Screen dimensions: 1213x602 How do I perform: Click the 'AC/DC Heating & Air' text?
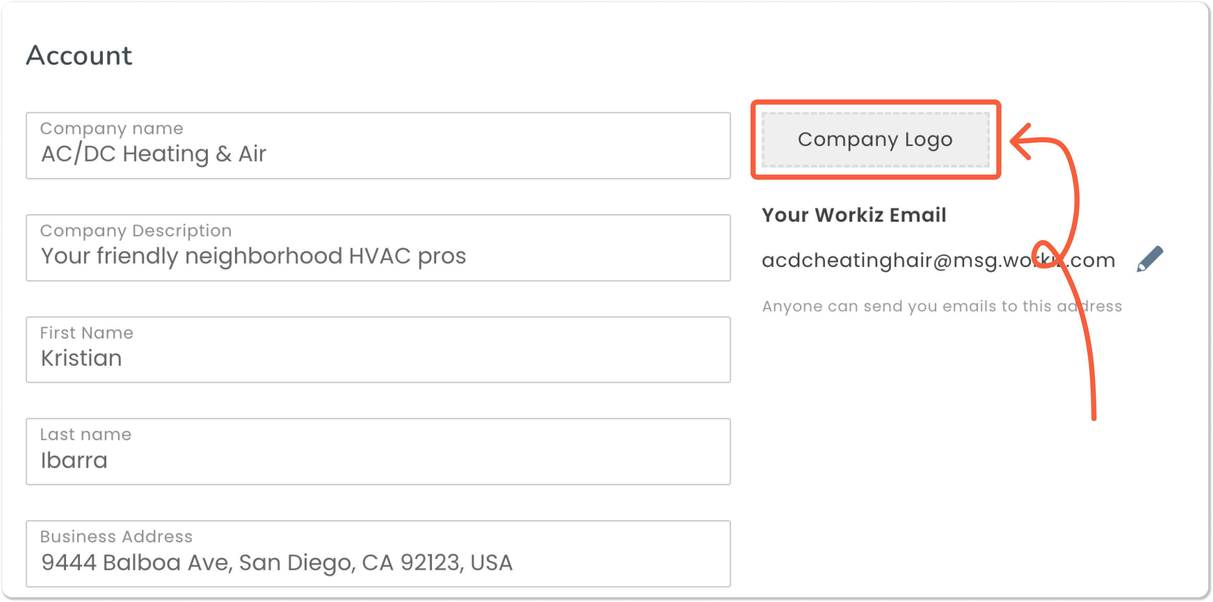153,154
